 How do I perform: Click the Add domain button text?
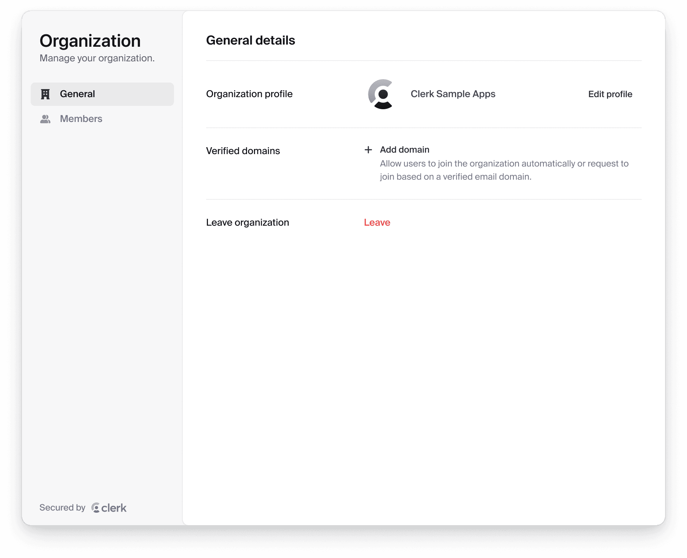[x=405, y=150]
